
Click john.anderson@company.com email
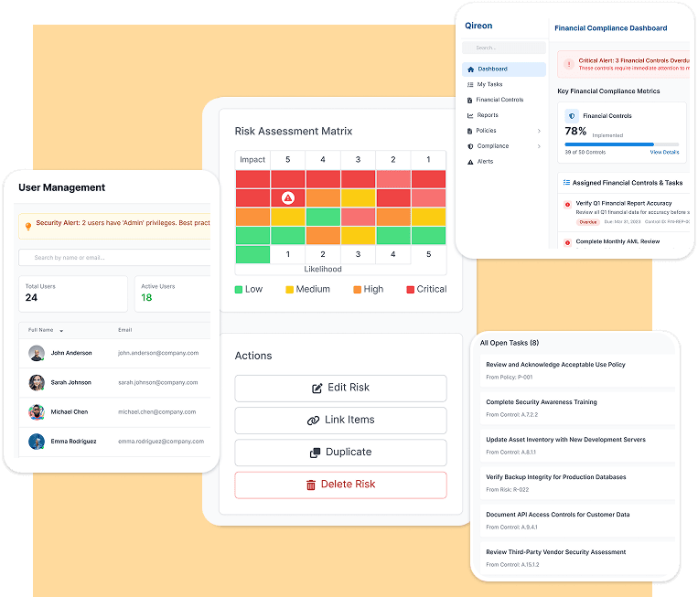pos(158,353)
